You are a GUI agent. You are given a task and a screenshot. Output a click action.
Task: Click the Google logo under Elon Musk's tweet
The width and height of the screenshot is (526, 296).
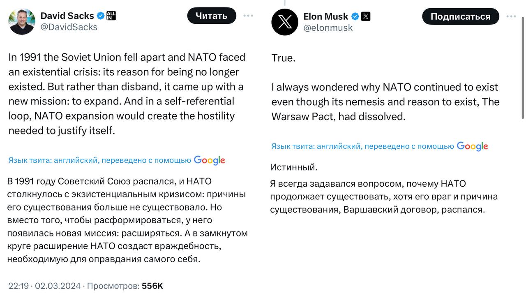(473, 146)
